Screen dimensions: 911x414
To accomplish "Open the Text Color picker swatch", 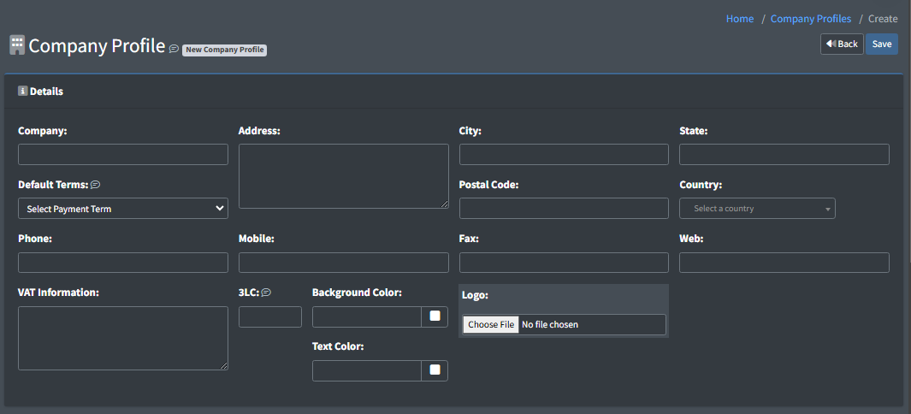I will 435,370.
